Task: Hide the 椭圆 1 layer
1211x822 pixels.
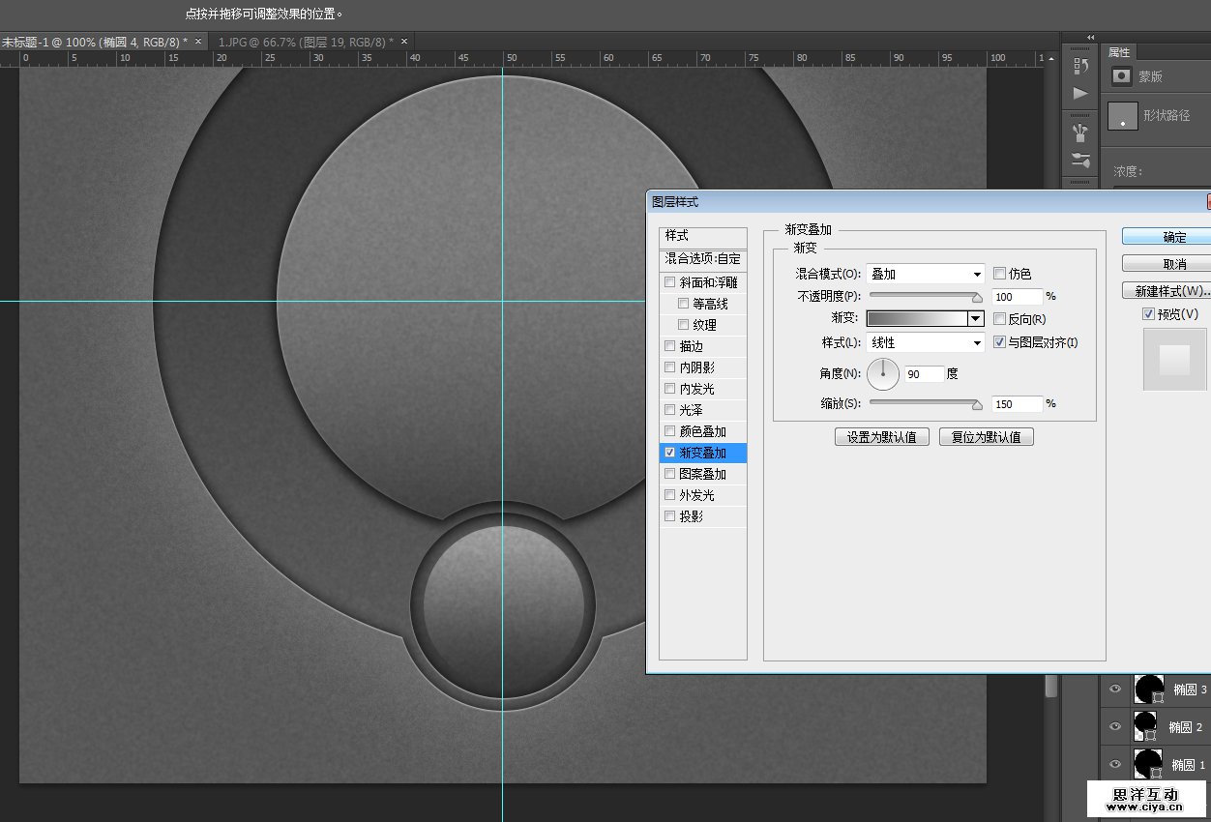Action: (x=1115, y=764)
